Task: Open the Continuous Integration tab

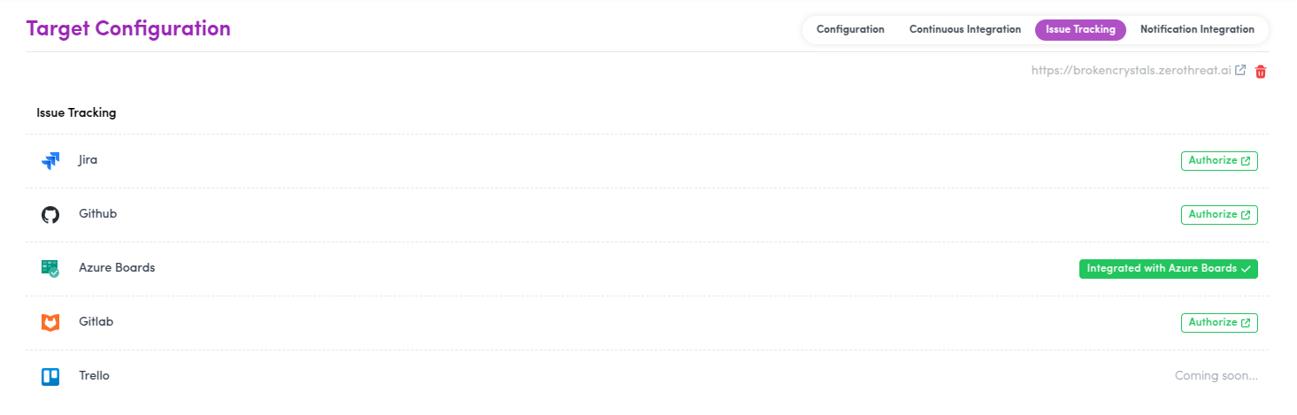Action: pyautogui.click(x=965, y=29)
